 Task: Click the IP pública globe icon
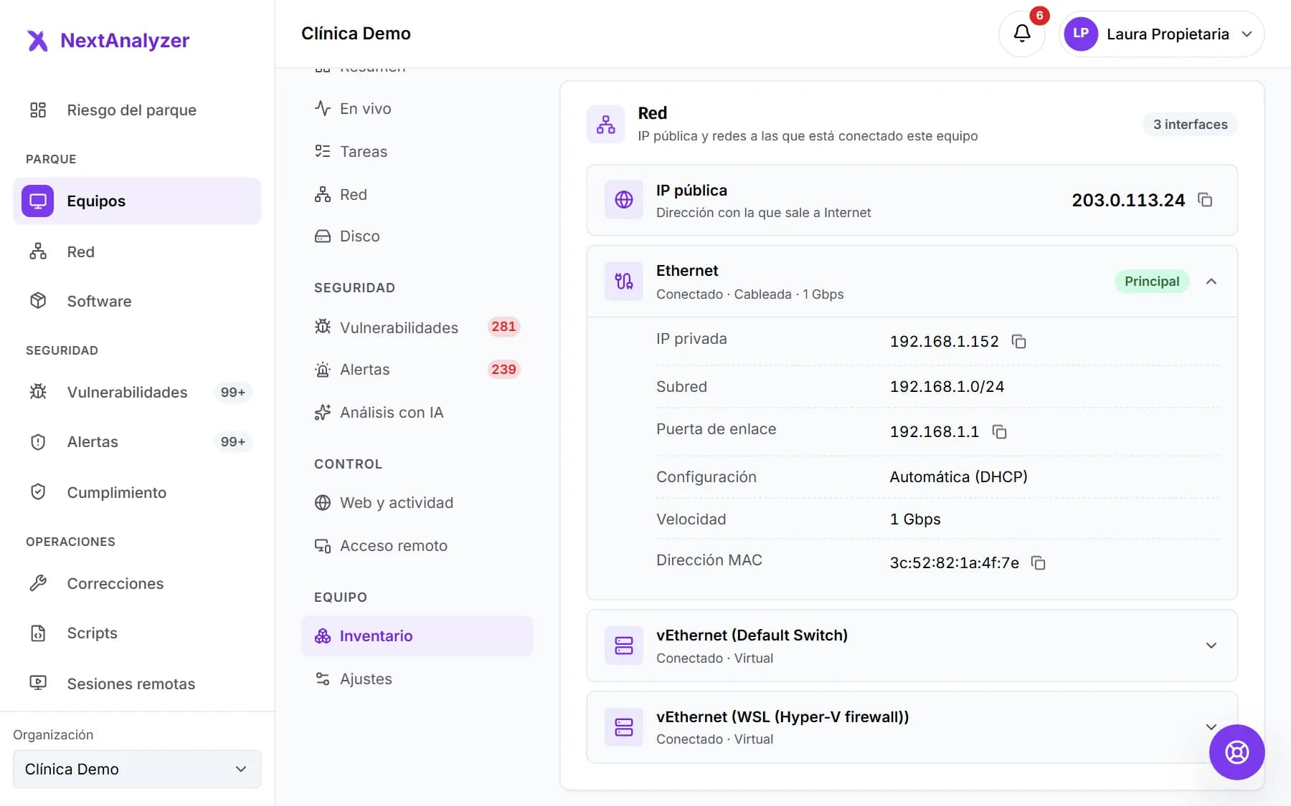[624, 200]
